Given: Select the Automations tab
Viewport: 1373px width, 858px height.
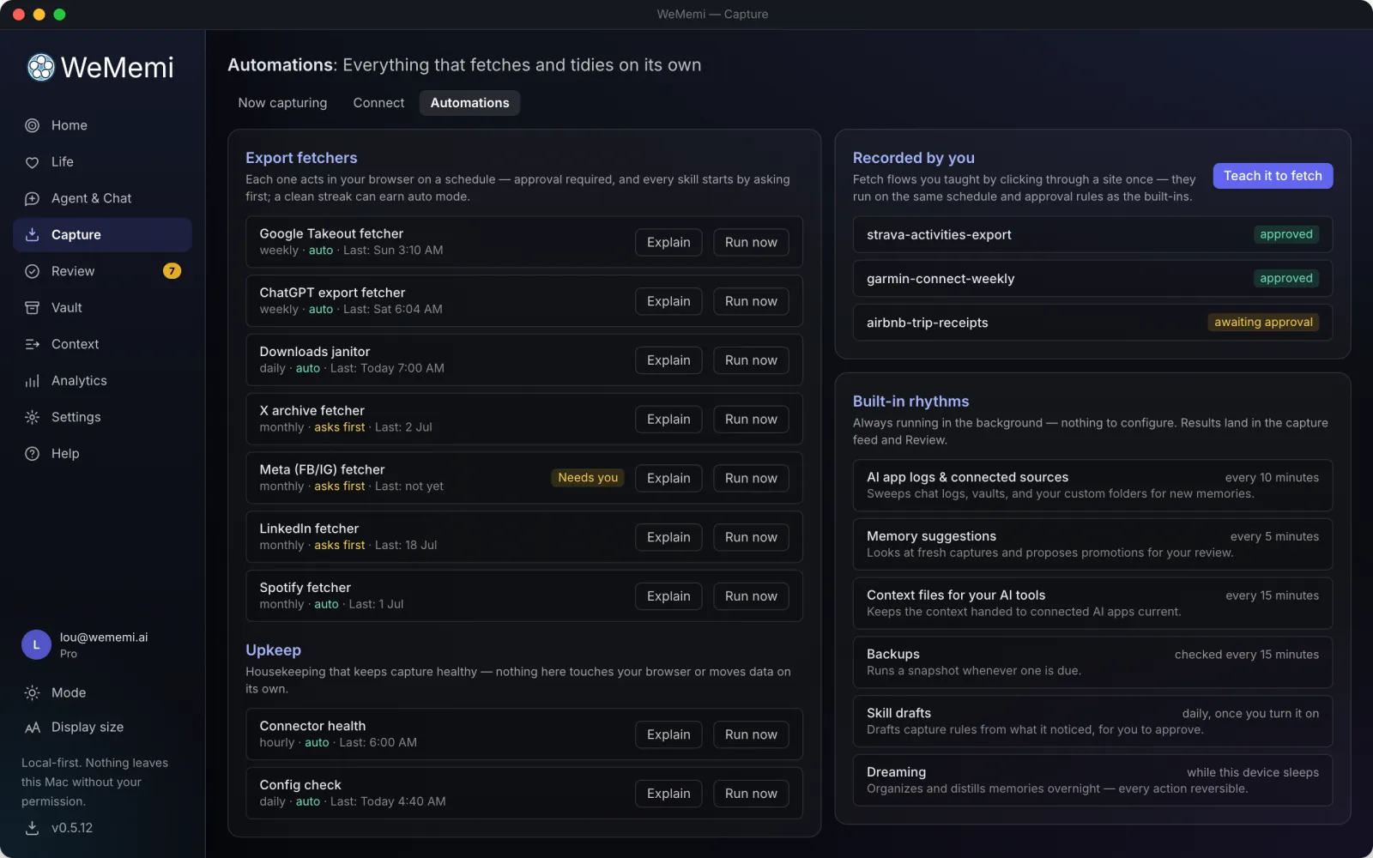Looking at the screenshot, I should tap(469, 103).
